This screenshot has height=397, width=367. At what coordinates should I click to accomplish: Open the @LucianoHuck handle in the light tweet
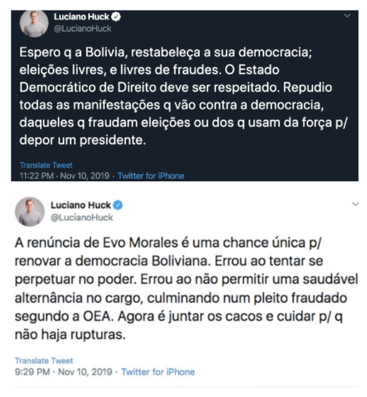(x=82, y=218)
